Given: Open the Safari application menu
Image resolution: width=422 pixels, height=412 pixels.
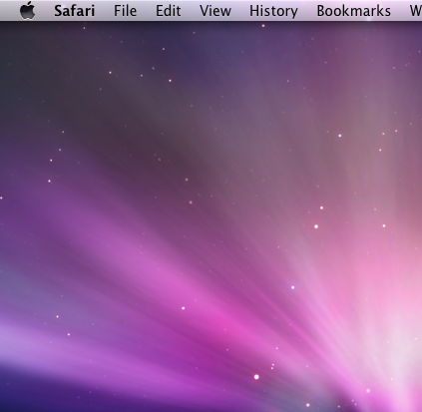Looking at the screenshot, I should pyautogui.click(x=75, y=11).
